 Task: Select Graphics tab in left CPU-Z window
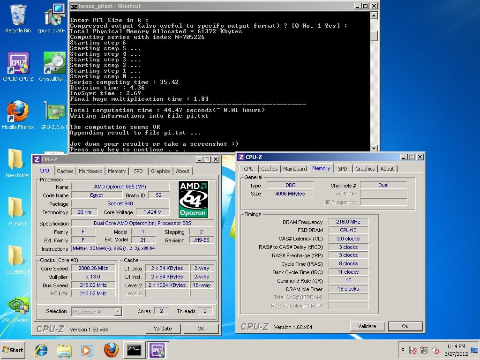pyautogui.click(x=160, y=171)
